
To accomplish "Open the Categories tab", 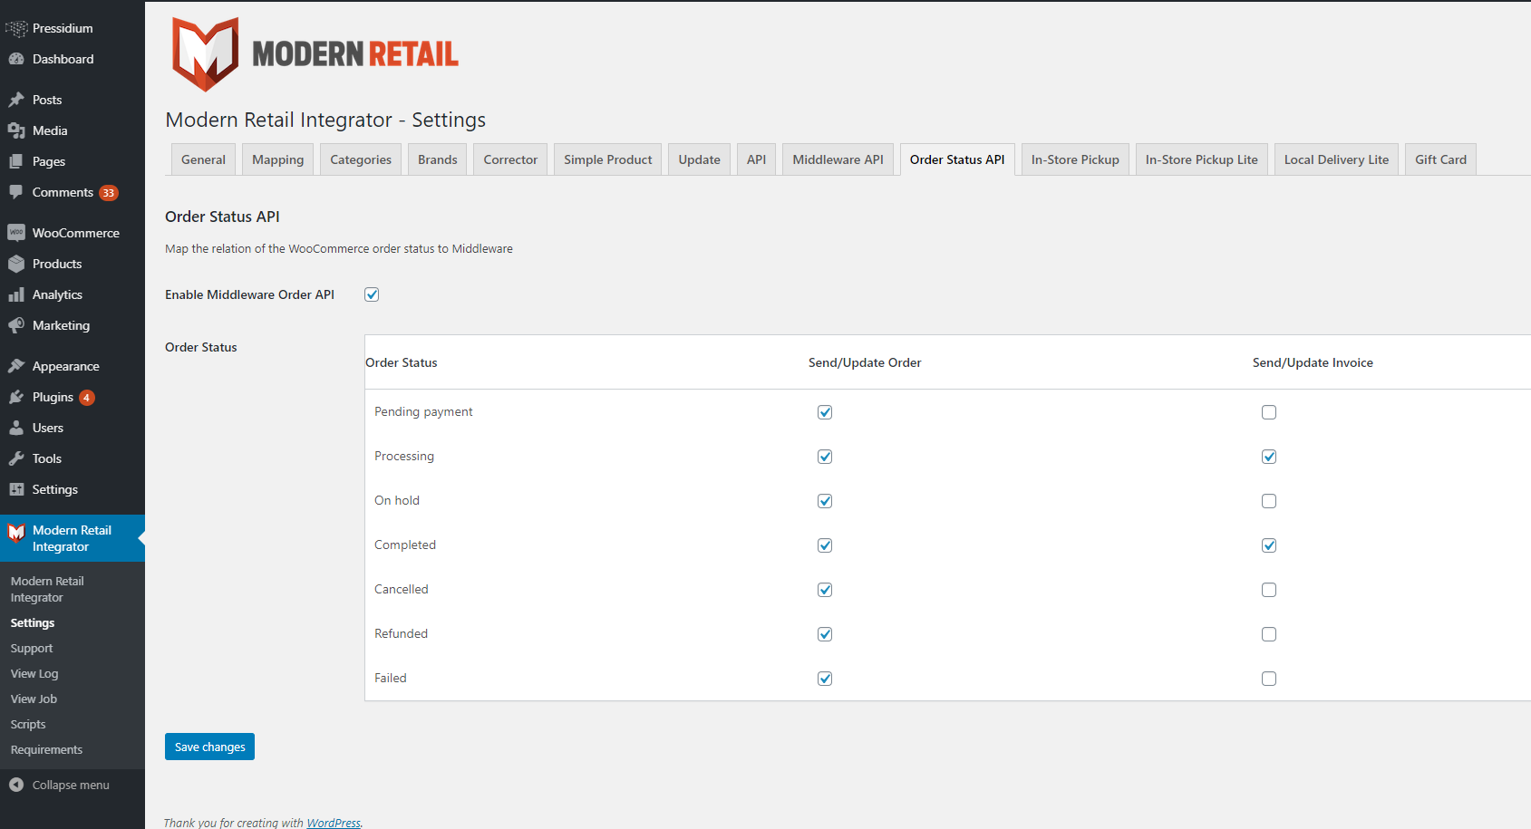I will point(361,159).
